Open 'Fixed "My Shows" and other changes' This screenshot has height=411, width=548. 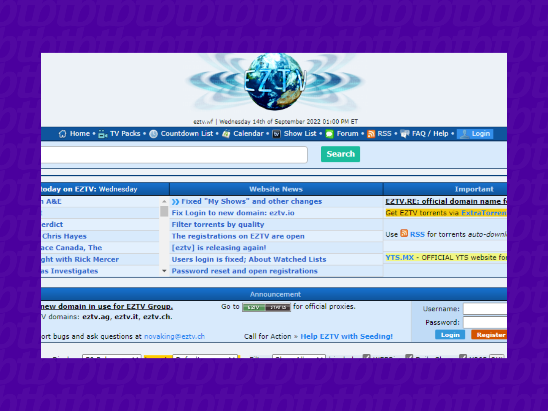(252, 201)
